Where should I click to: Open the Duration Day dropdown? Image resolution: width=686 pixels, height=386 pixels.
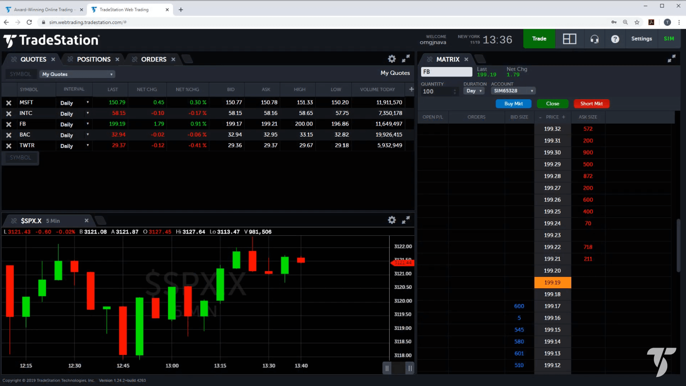(x=474, y=91)
